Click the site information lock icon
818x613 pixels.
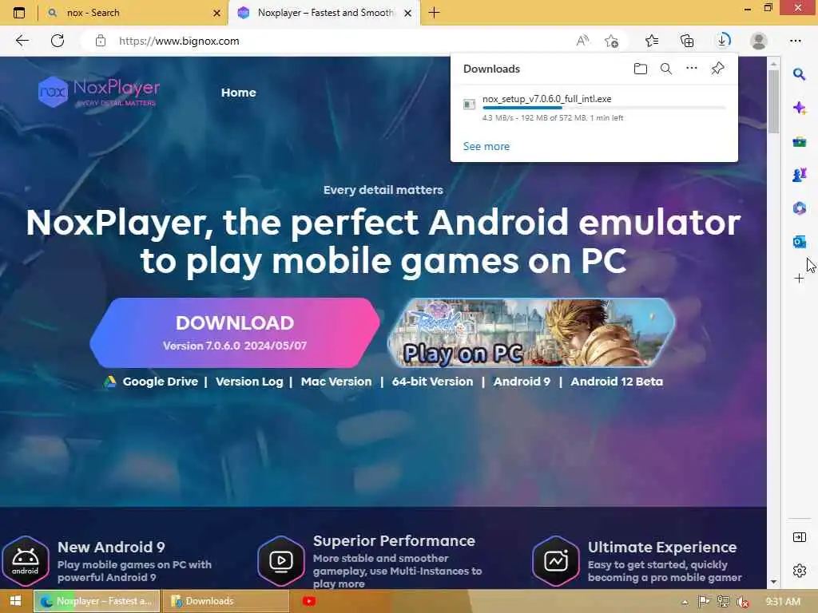(101, 41)
